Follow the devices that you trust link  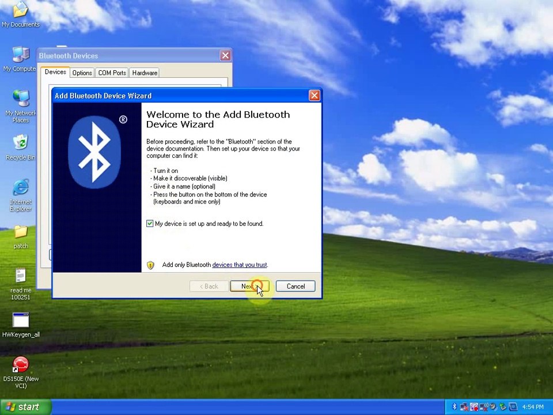[240, 265]
